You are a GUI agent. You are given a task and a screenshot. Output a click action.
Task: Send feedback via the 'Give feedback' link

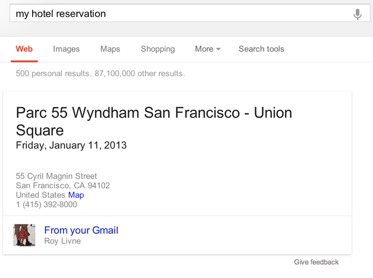pyautogui.click(x=316, y=262)
